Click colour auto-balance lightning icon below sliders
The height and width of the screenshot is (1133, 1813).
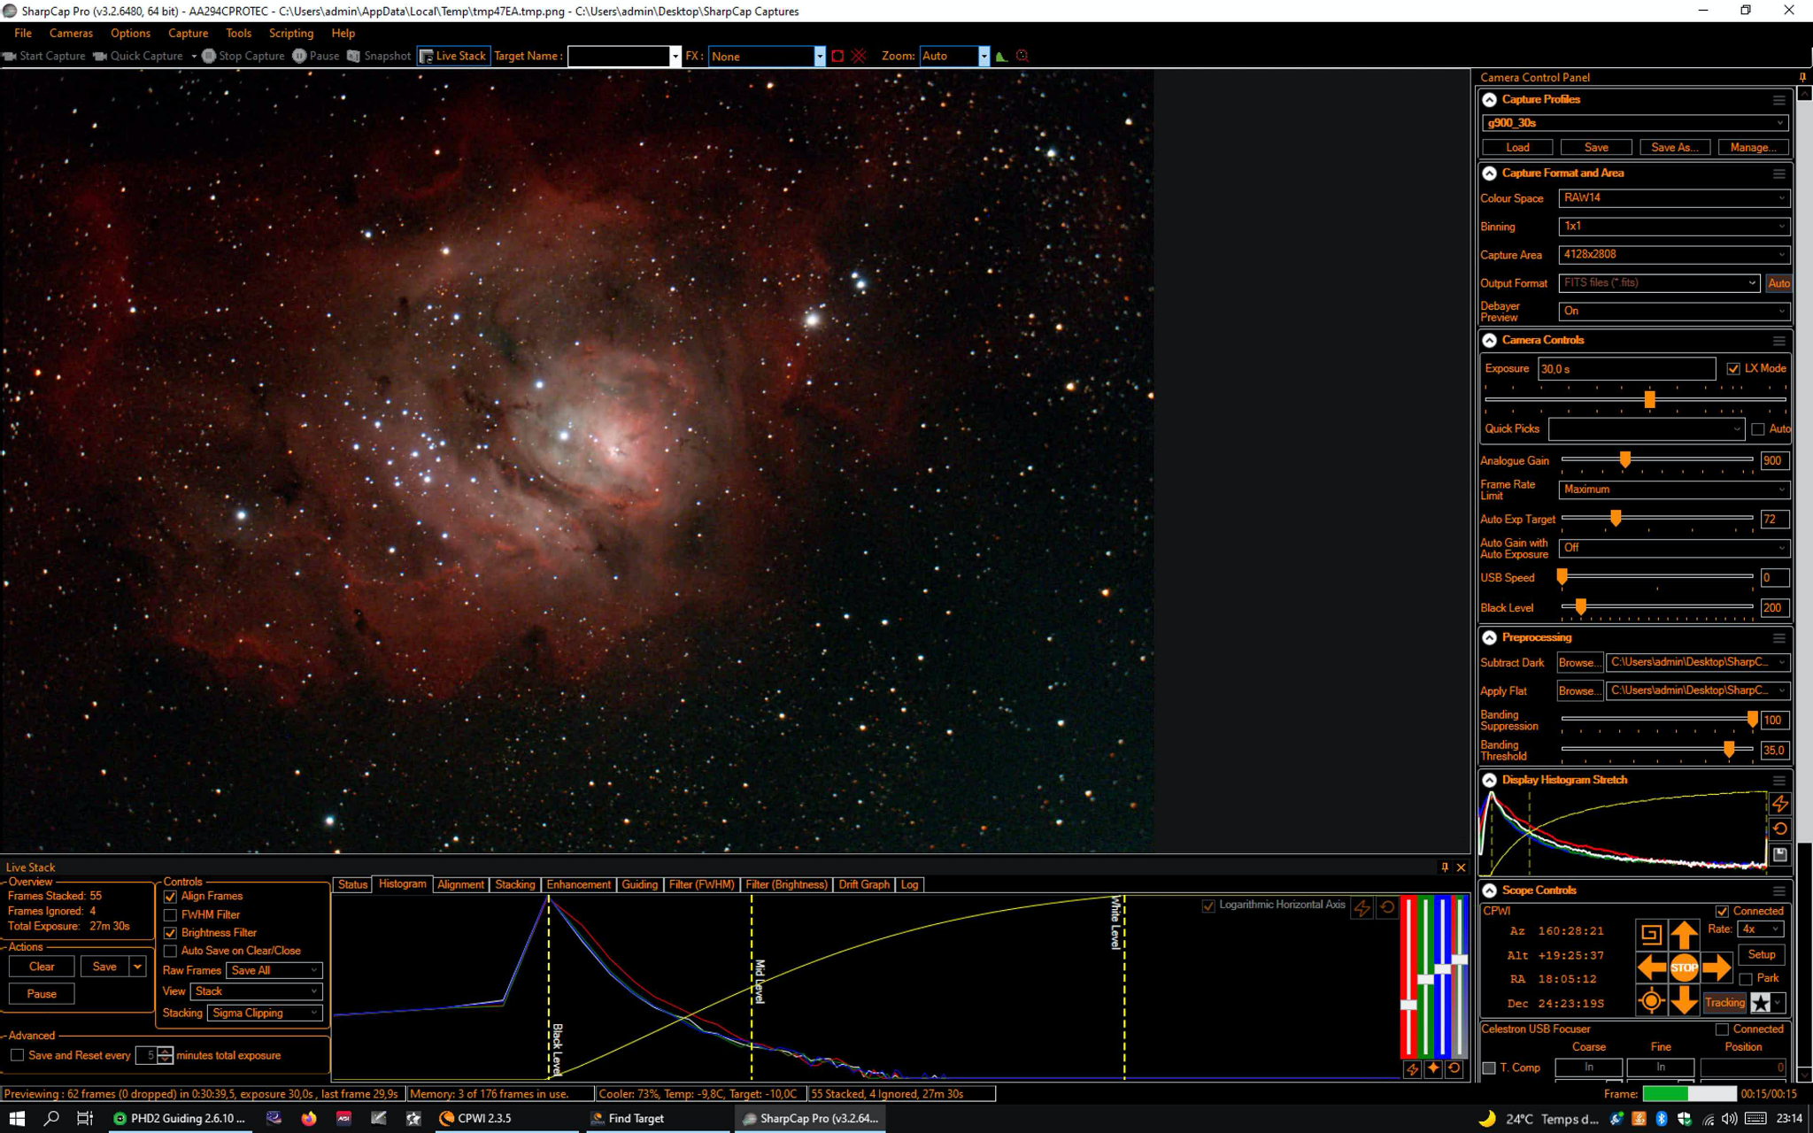tap(1412, 1068)
